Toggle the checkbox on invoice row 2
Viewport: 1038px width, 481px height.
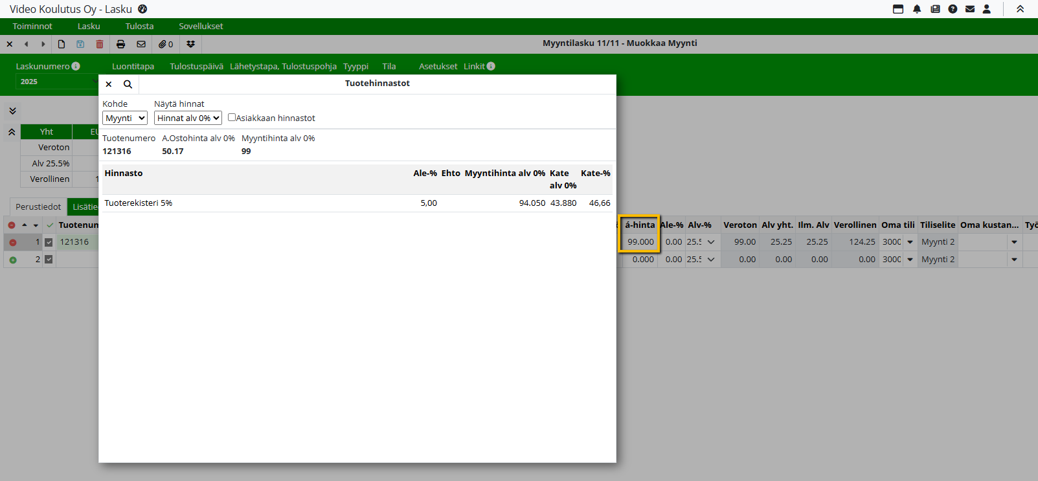[49, 260]
